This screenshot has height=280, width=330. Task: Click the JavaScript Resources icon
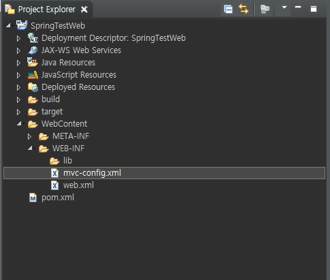tap(33, 75)
